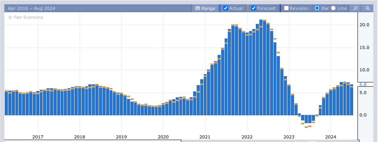Select the Bar chart radio button

coord(317,8)
